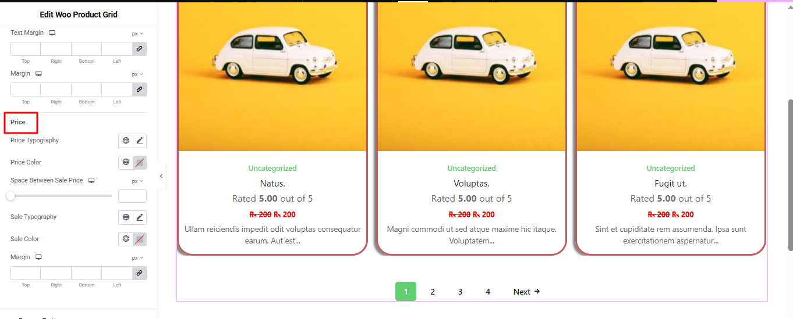Click the Sale Typography globe icon
Image resolution: width=793 pixels, height=319 pixels.
[x=126, y=217]
